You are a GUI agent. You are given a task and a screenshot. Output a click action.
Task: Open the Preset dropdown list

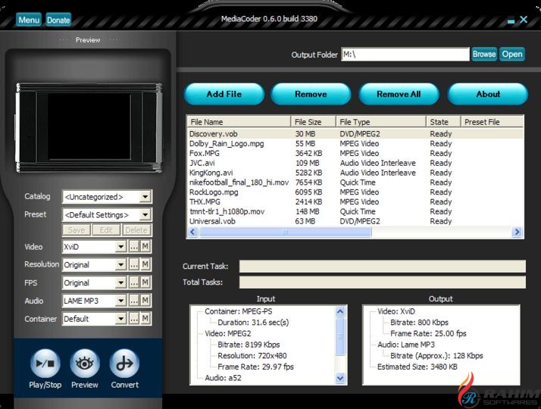click(x=145, y=215)
